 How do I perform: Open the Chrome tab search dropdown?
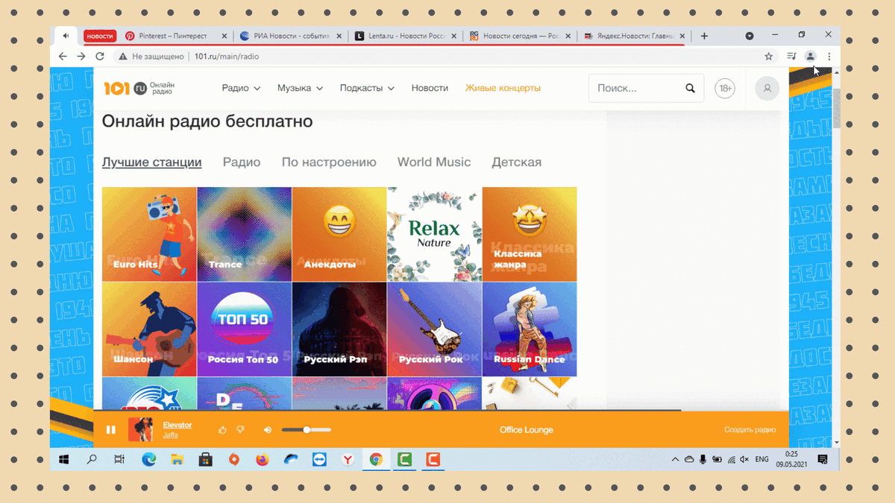(x=750, y=36)
